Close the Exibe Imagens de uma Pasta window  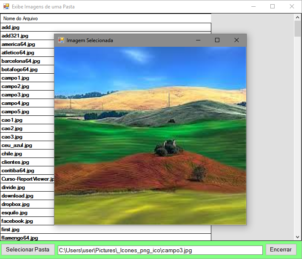[x=292, y=7]
